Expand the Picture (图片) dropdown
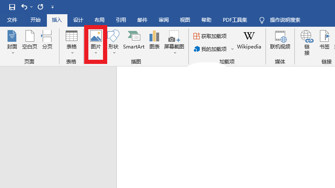 [96, 53]
